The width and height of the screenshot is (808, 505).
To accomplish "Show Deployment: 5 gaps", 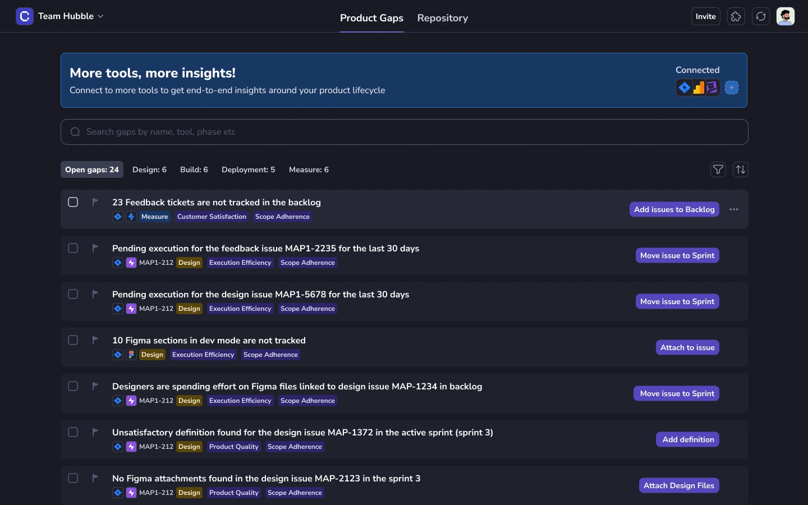I will tap(248, 169).
